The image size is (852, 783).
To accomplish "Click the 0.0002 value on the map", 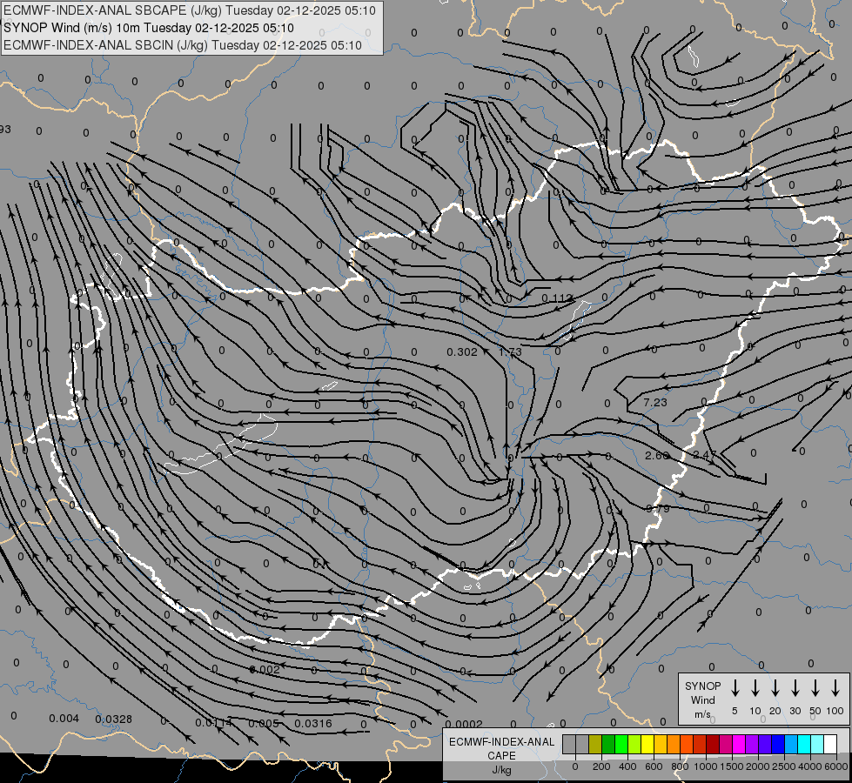I will tap(464, 725).
